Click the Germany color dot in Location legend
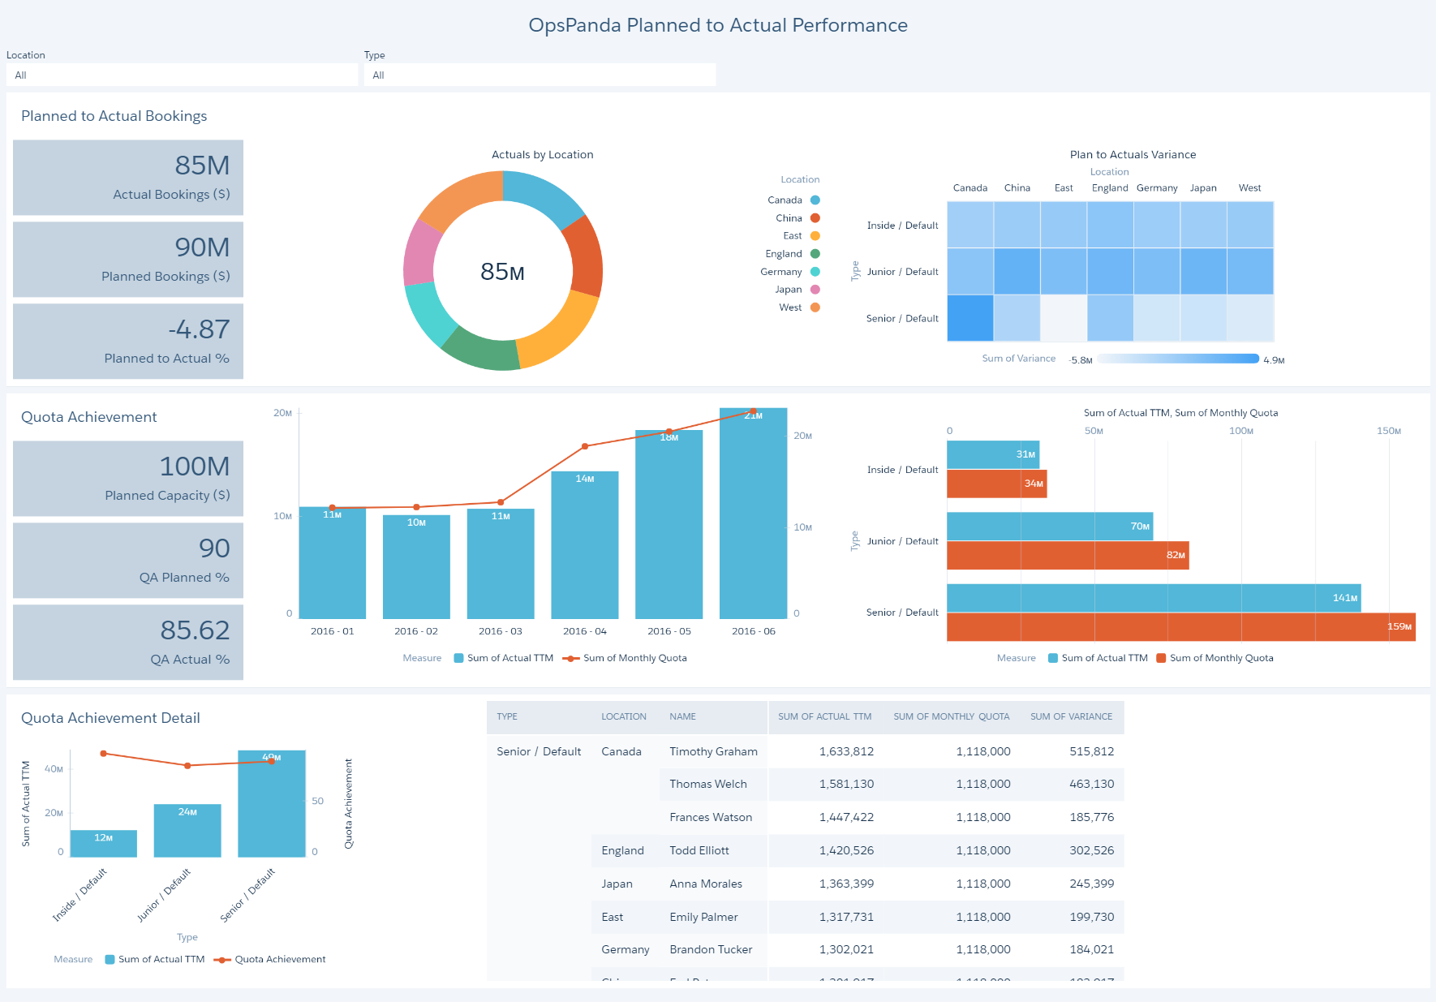 [814, 271]
